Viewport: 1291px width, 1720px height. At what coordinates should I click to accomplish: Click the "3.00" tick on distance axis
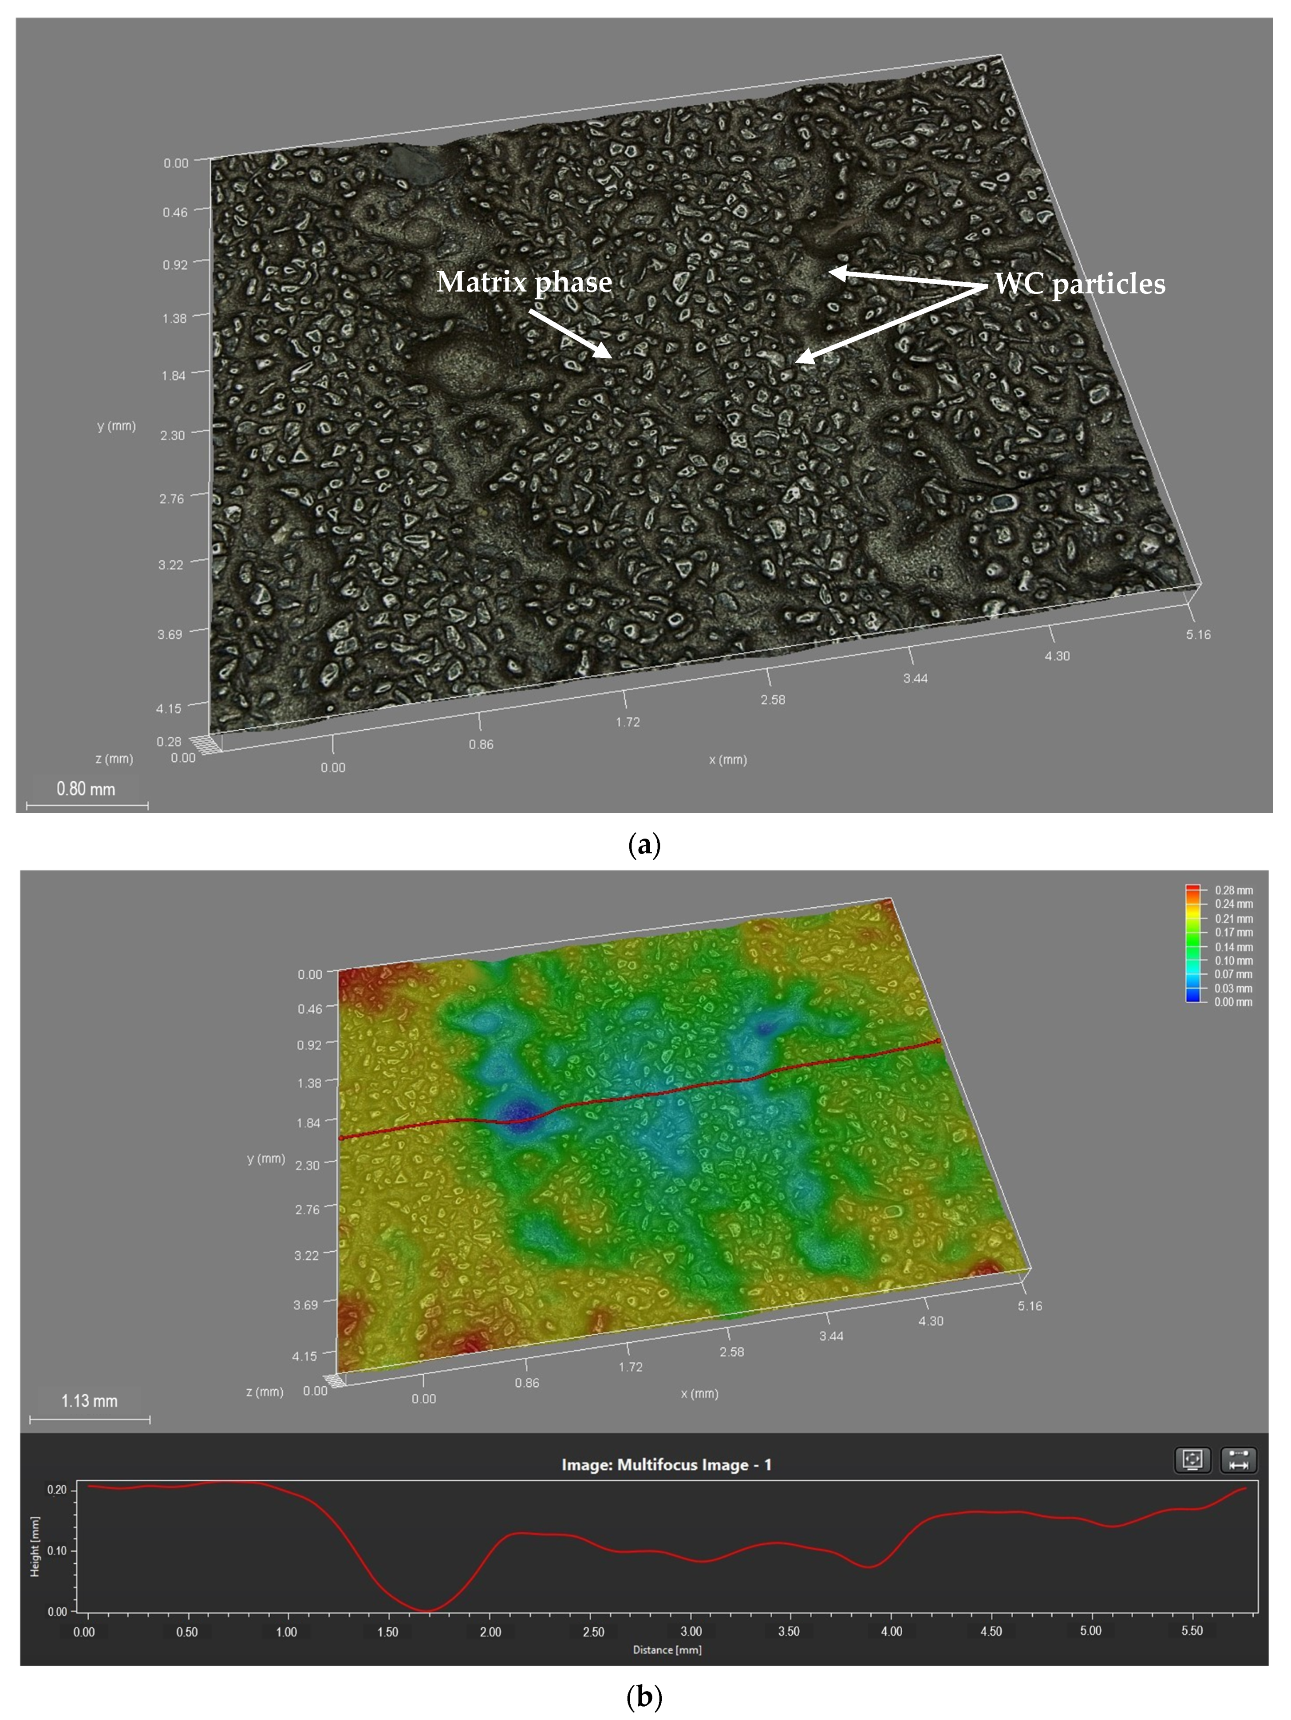tap(691, 1631)
